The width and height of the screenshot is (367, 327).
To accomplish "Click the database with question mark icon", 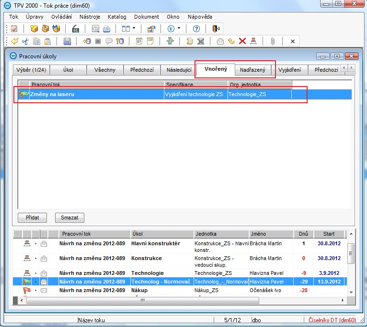I will coord(120,42).
